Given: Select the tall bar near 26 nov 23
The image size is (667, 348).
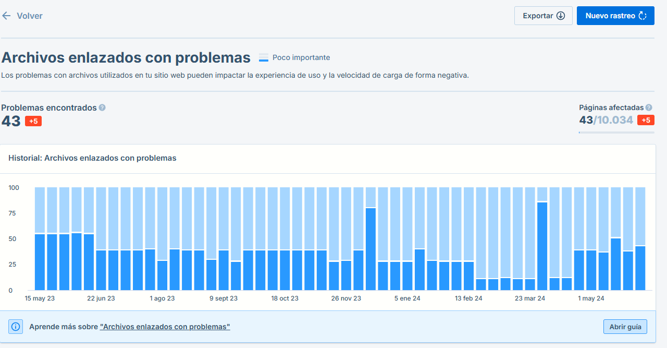Looking at the screenshot, I should (370, 245).
